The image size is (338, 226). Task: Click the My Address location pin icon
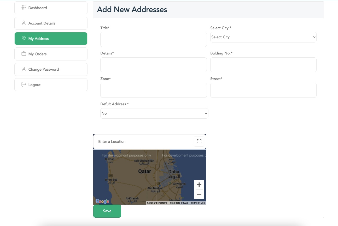click(x=24, y=39)
